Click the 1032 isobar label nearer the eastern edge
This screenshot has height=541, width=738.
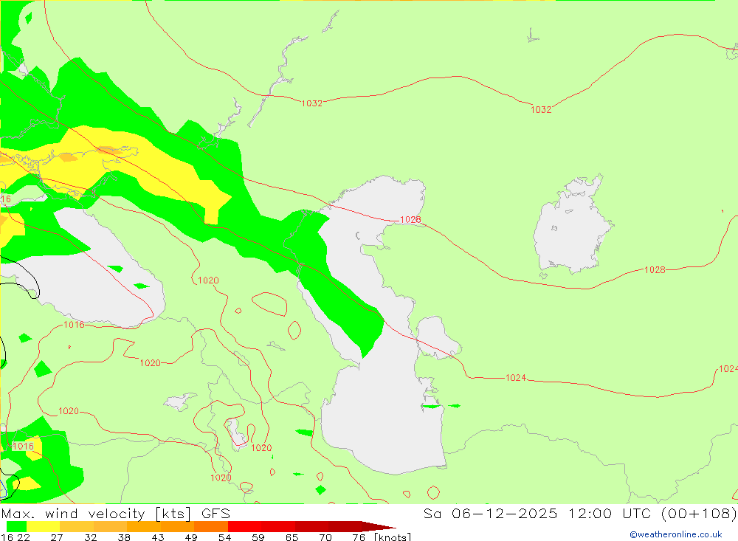541,110
